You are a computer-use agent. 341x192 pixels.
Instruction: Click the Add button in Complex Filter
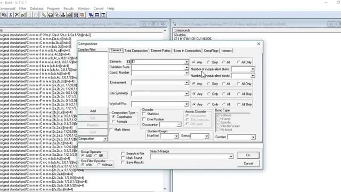[93, 111]
